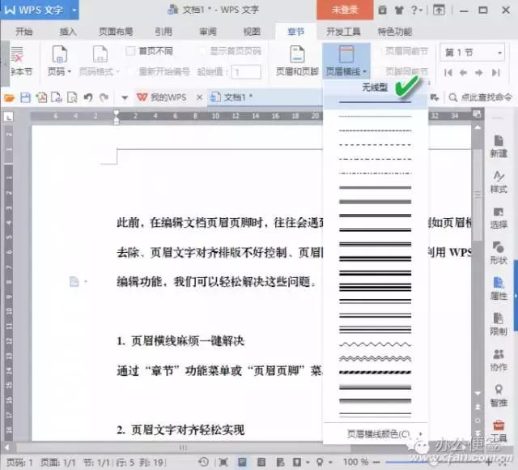Image resolution: width=518 pixels, height=470 pixels.
Task: Open the 开发工具 ribbon tab
Action: [x=343, y=32]
